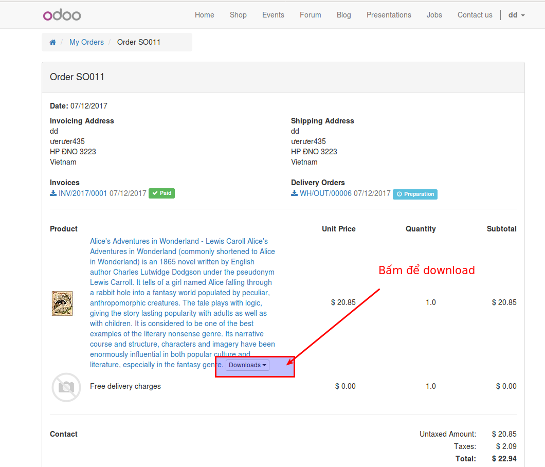Click Vietnam in the Invoicing Address

click(x=63, y=162)
